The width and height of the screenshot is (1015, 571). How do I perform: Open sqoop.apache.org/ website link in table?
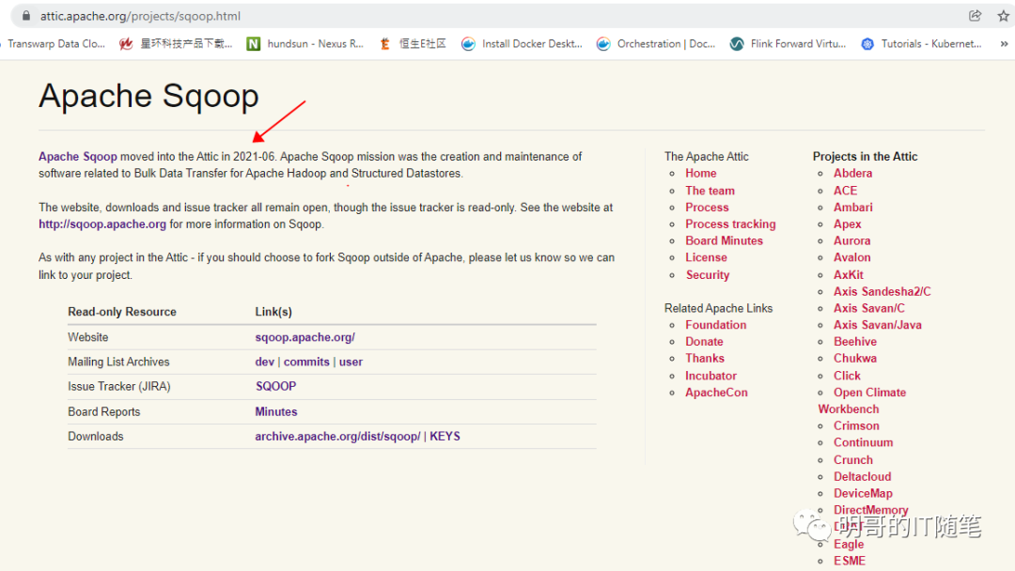click(304, 337)
